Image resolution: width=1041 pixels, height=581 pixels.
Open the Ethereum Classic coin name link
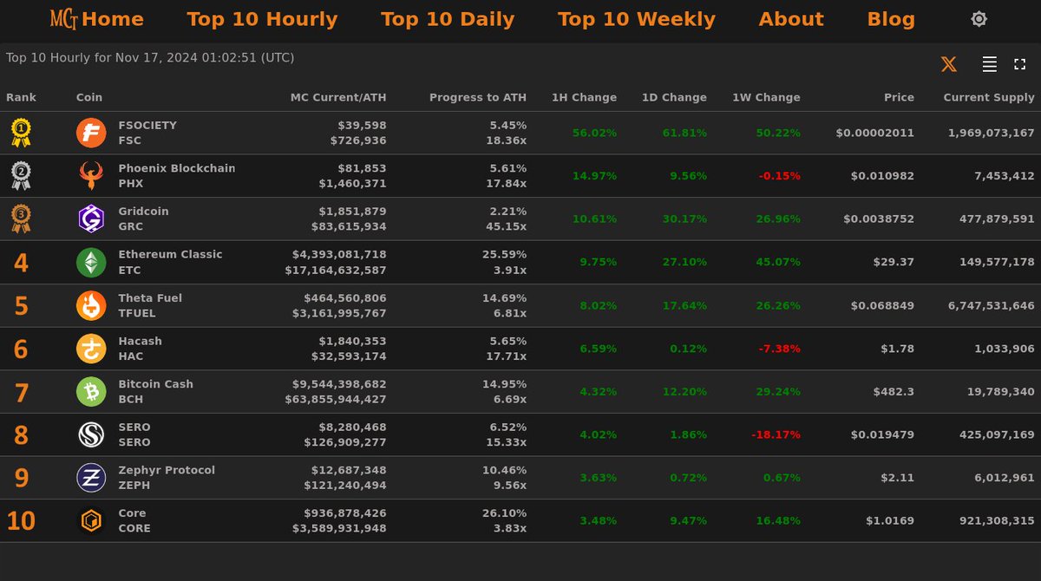point(171,254)
